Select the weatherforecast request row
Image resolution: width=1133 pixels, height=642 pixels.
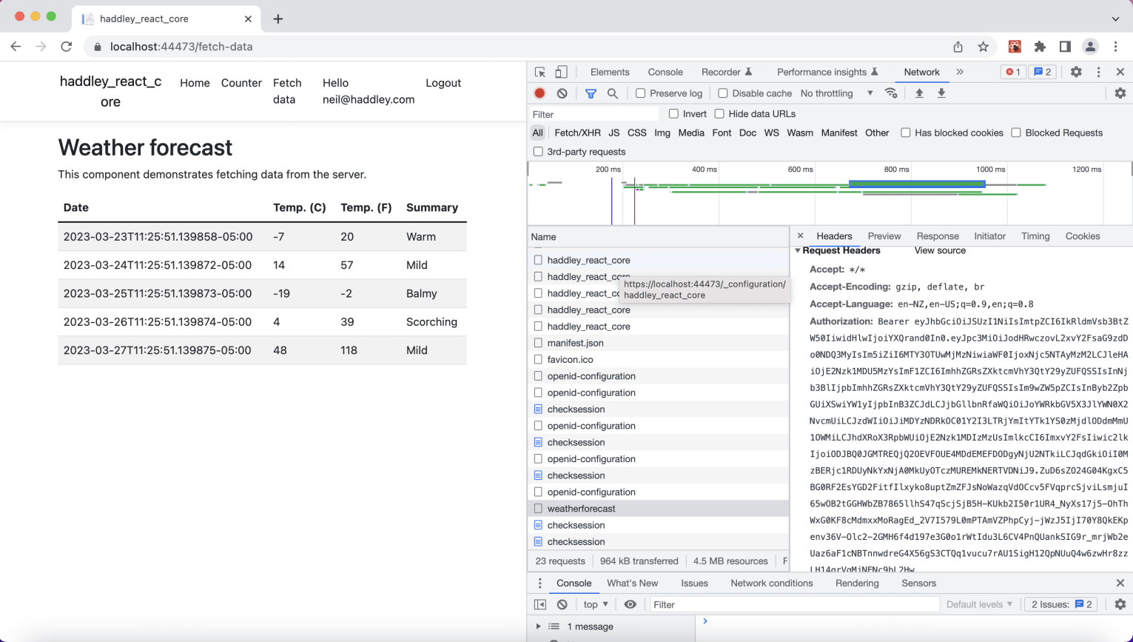(x=582, y=509)
